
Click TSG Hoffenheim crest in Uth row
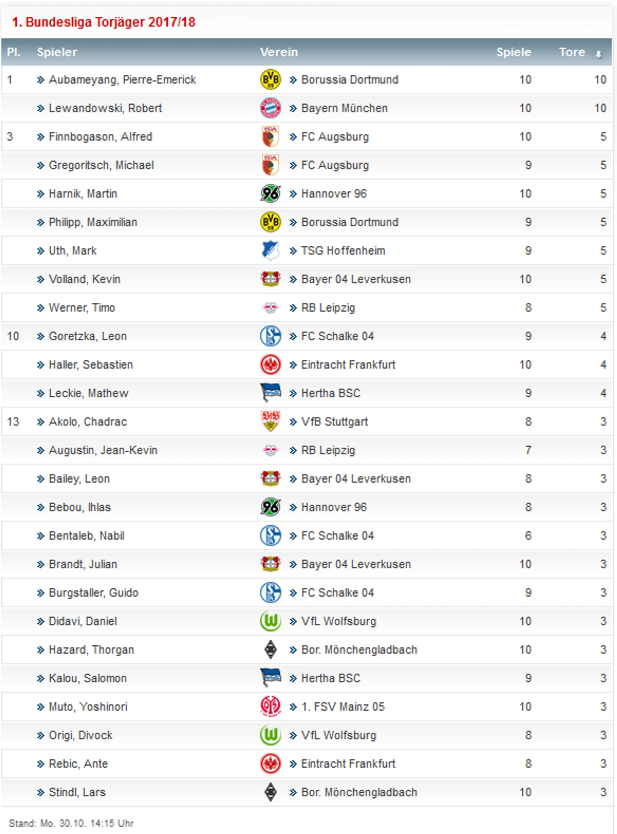(x=270, y=250)
